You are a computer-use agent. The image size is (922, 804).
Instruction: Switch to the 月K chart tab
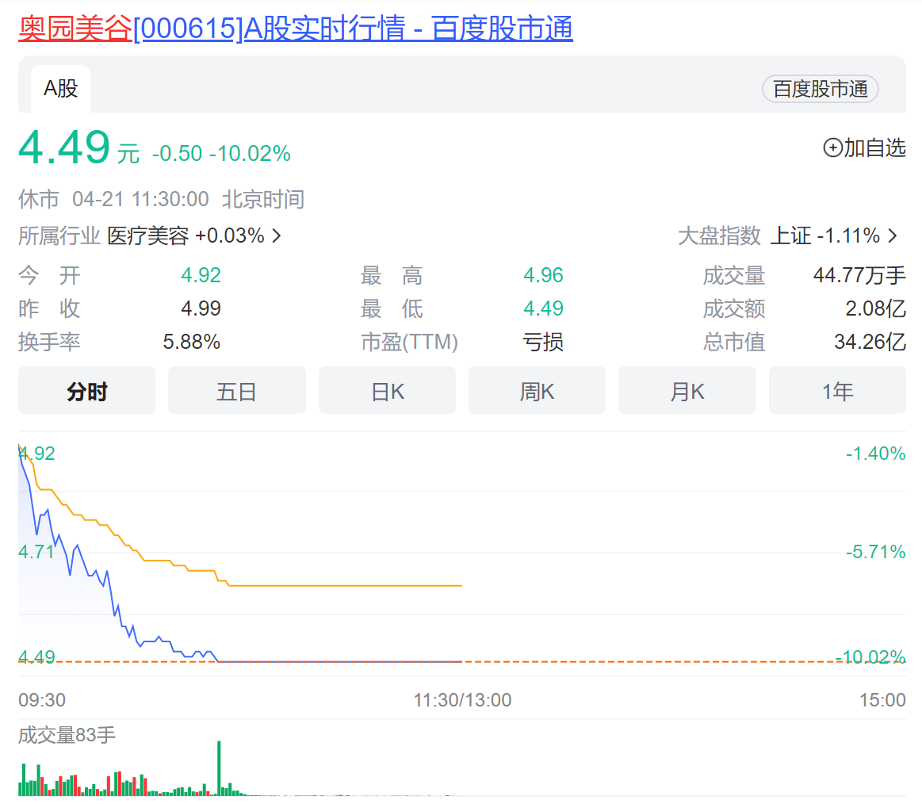[687, 391]
